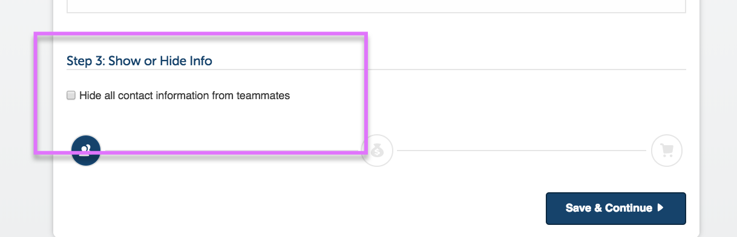737x237 pixels.
Task: Toggle via 'Hide all contact information from teammates' label
Action: click(x=185, y=95)
